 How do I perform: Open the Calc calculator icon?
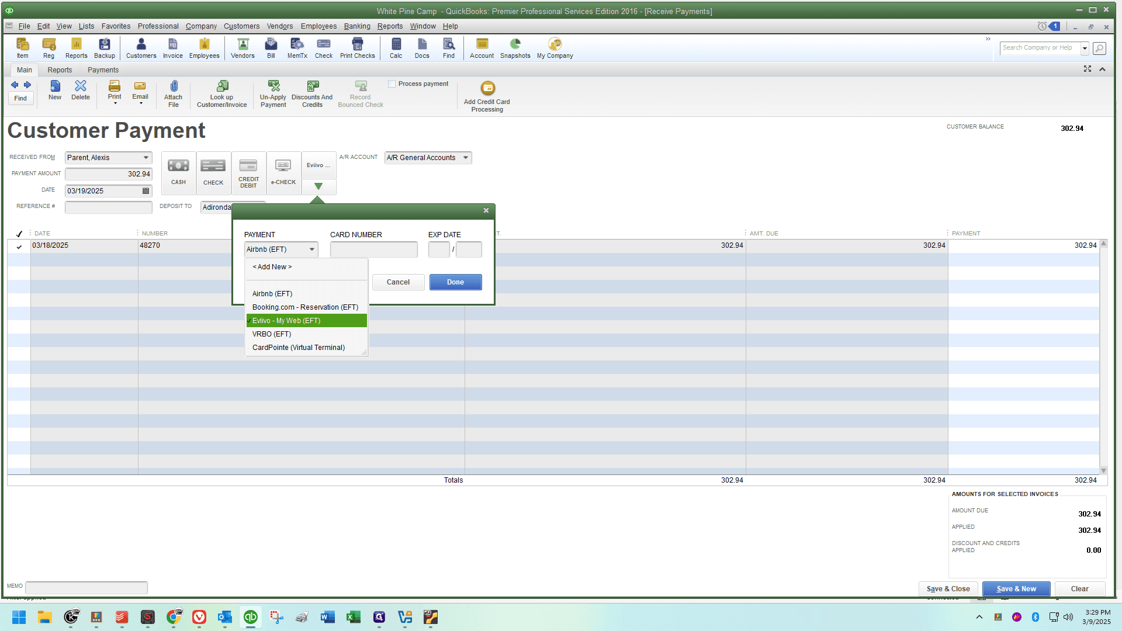pyautogui.click(x=396, y=48)
